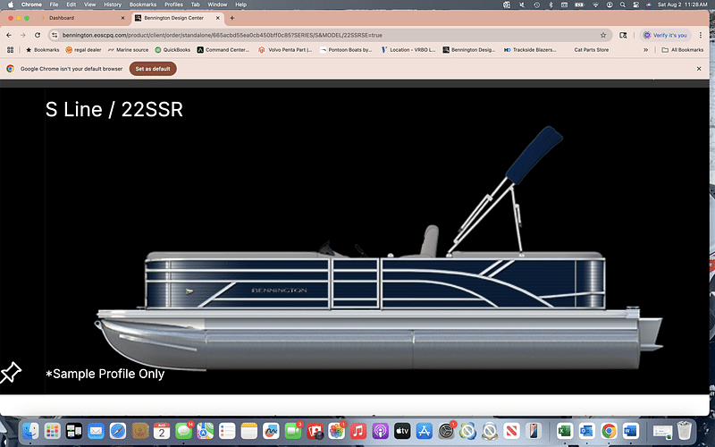Open the Apple menu
This screenshot has width=715, height=447.
tap(11, 4)
